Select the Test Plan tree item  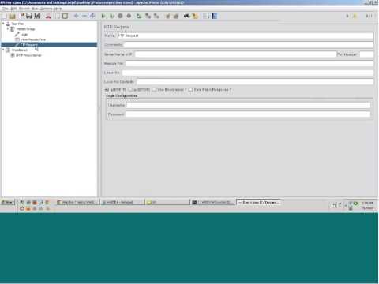(17, 24)
